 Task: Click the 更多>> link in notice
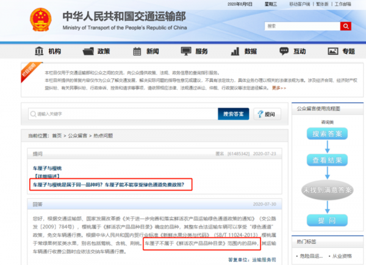(x=279, y=88)
